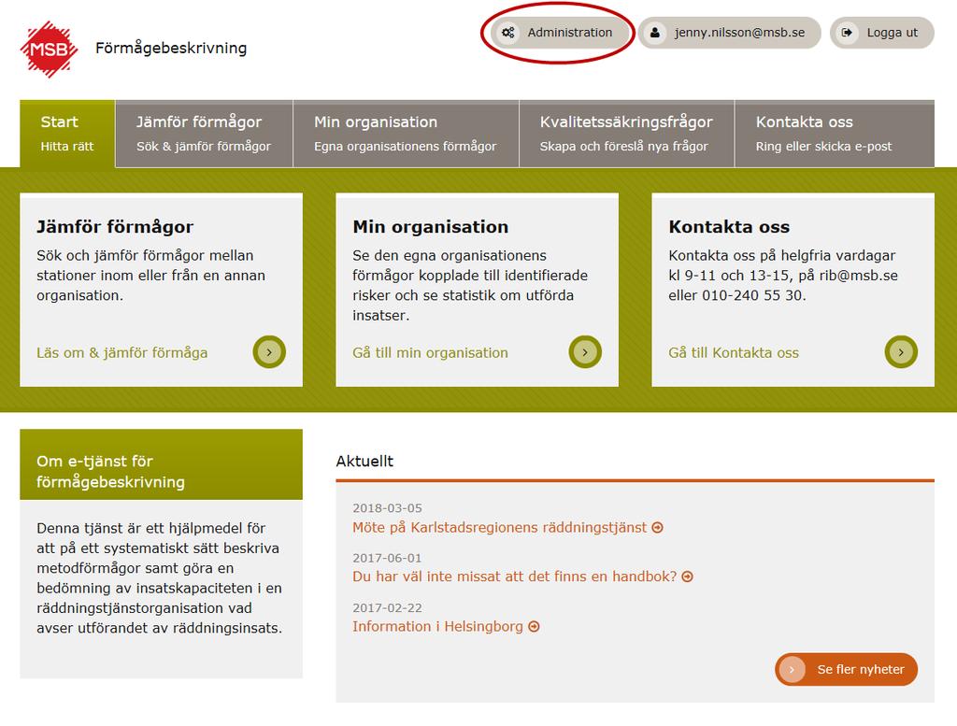The height and width of the screenshot is (726, 957).
Task: Click the Se den egna organisationens förmågor text
Action: (470, 286)
